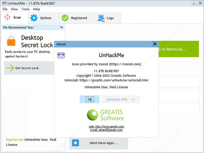Switch to the Options tab
The image size is (204, 153).
tap(44, 18)
